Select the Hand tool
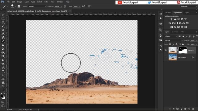The height and width of the screenshot is (111, 198). pyautogui.click(x=3, y=83)
